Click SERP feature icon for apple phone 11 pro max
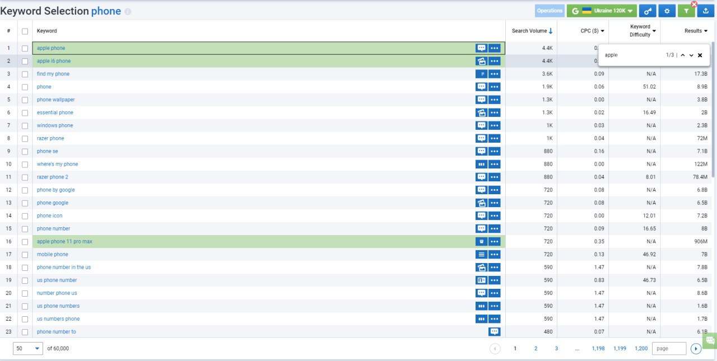 (481, 241)
